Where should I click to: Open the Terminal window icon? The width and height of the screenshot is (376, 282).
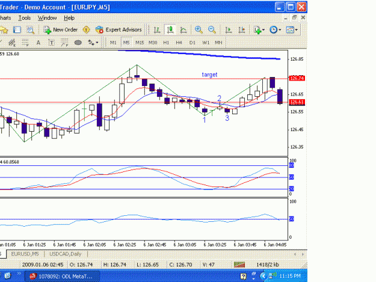[x=17, y=29]
